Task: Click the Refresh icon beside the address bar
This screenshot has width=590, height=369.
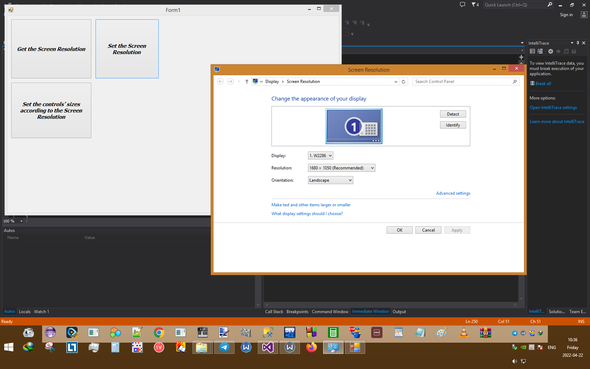Action: [404, 82]
